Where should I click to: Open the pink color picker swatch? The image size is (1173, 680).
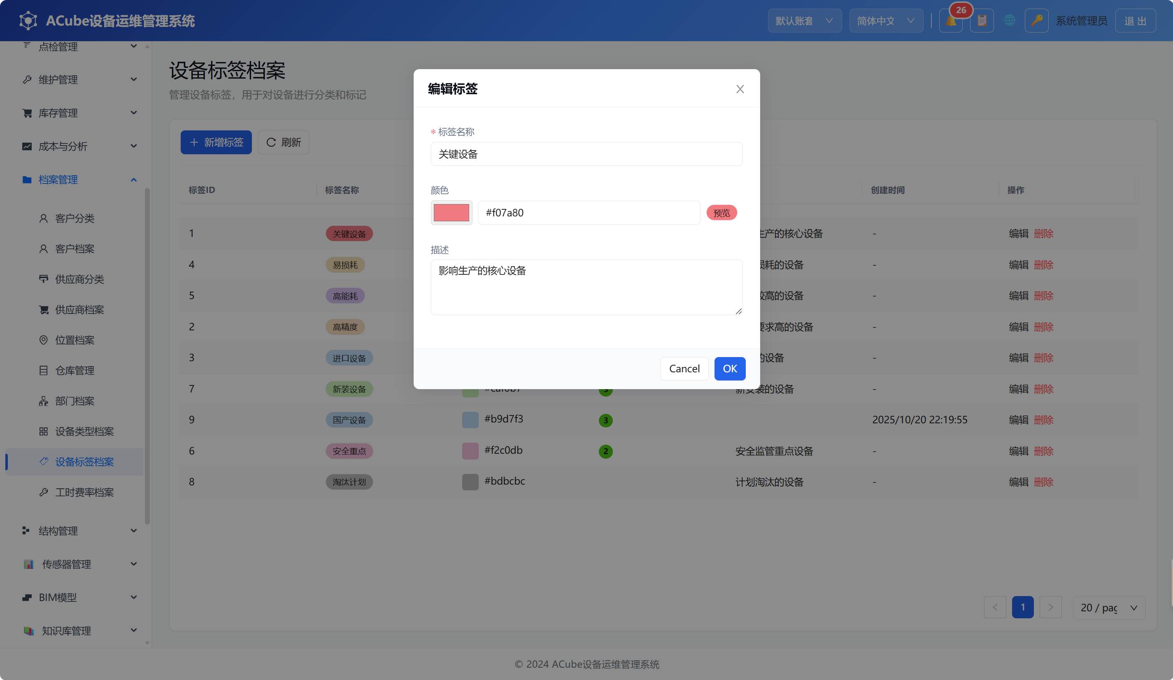pyautogui.click(x=451, y=213)
